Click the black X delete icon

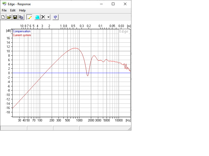click(x=43, y=17)
